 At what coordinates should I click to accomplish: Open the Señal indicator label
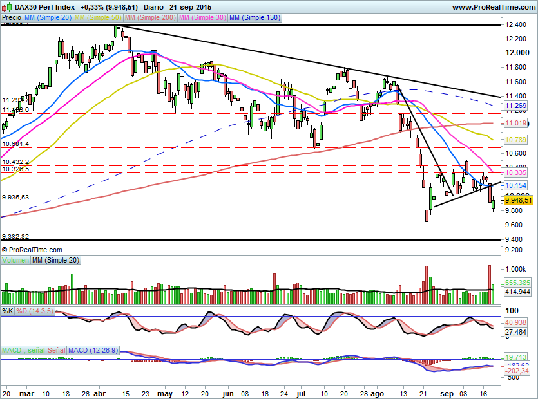tap(56, 350)
